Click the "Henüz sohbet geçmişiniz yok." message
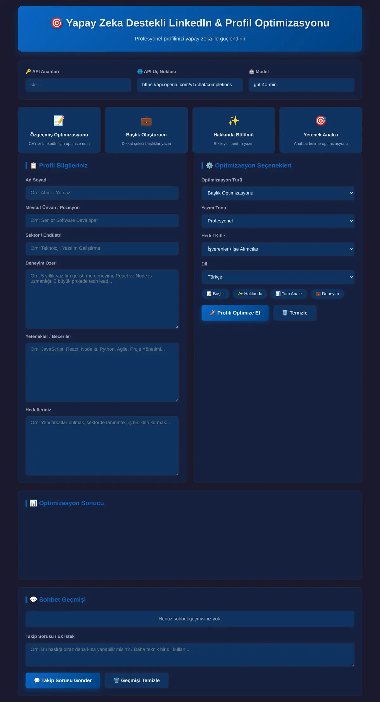 point(190,619)
